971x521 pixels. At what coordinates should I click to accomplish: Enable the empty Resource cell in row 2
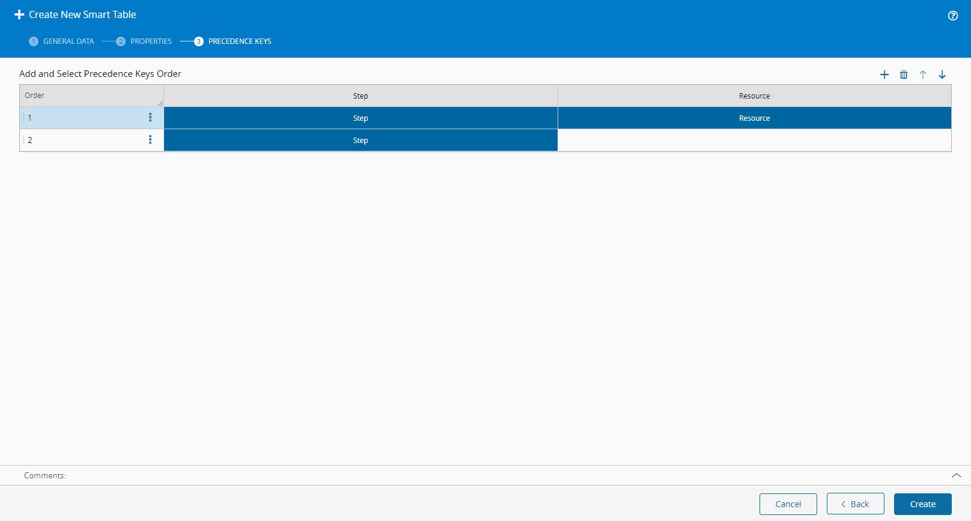(755, 140)
